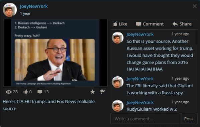Open the post author's profile avatar

coord(10,10)
